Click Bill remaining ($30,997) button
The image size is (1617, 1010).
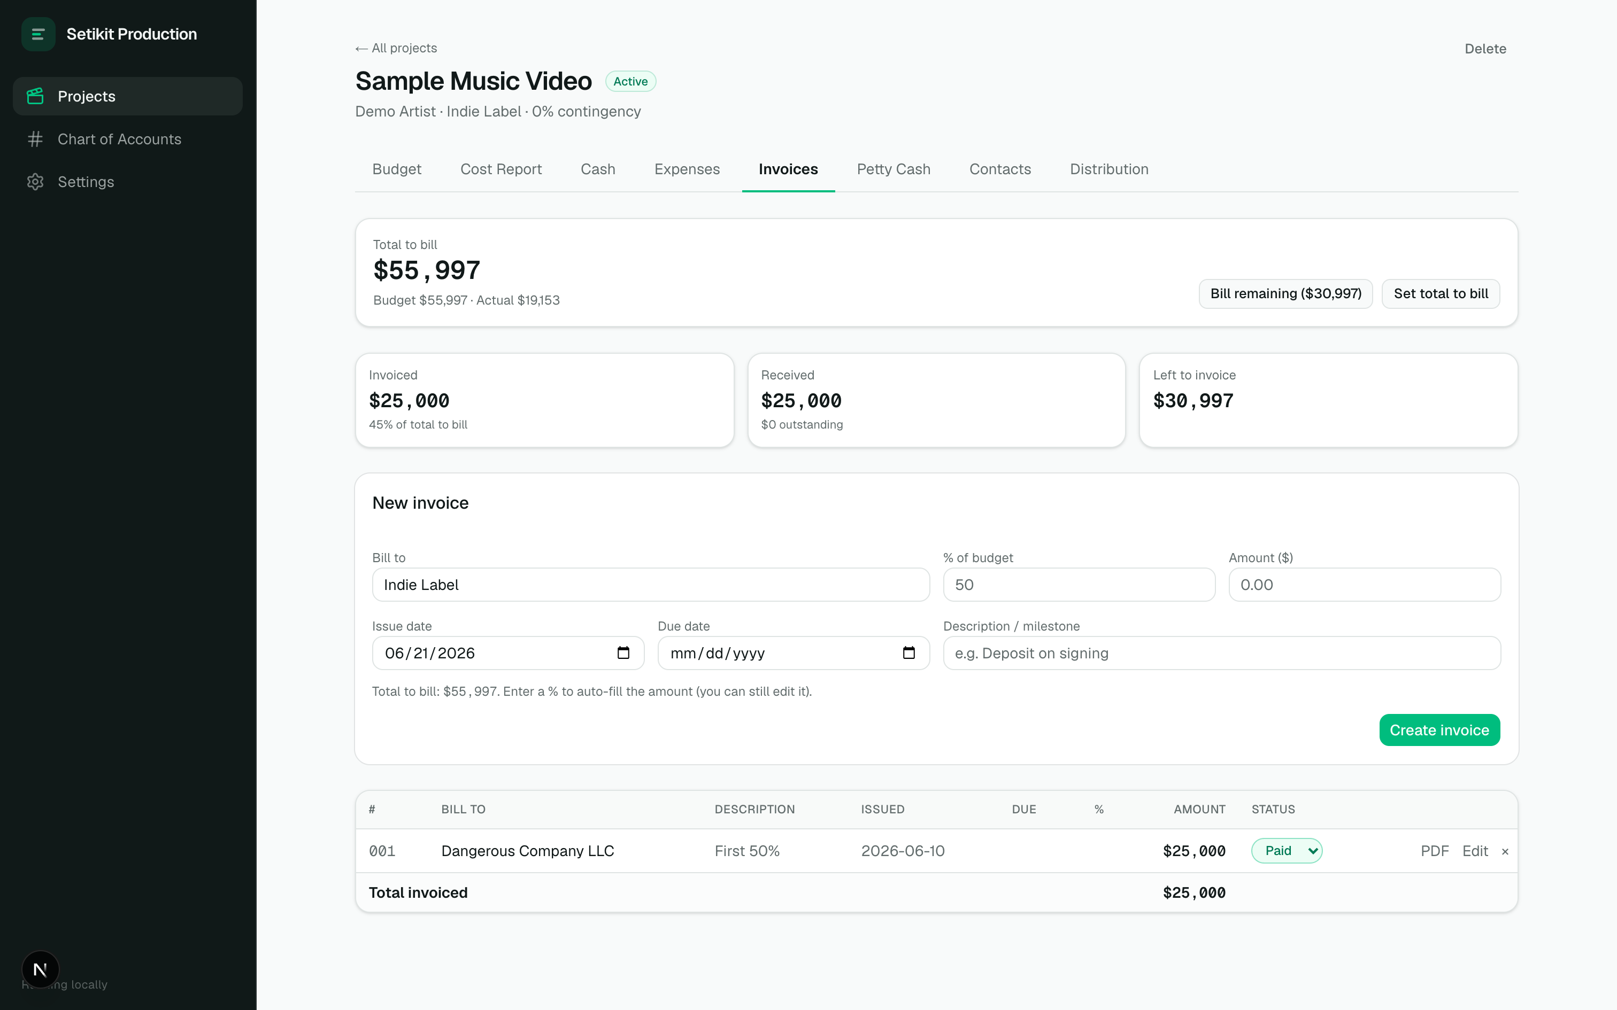[1285, 294]
